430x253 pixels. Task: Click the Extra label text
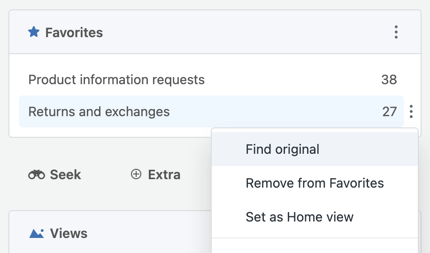(164, 174)
